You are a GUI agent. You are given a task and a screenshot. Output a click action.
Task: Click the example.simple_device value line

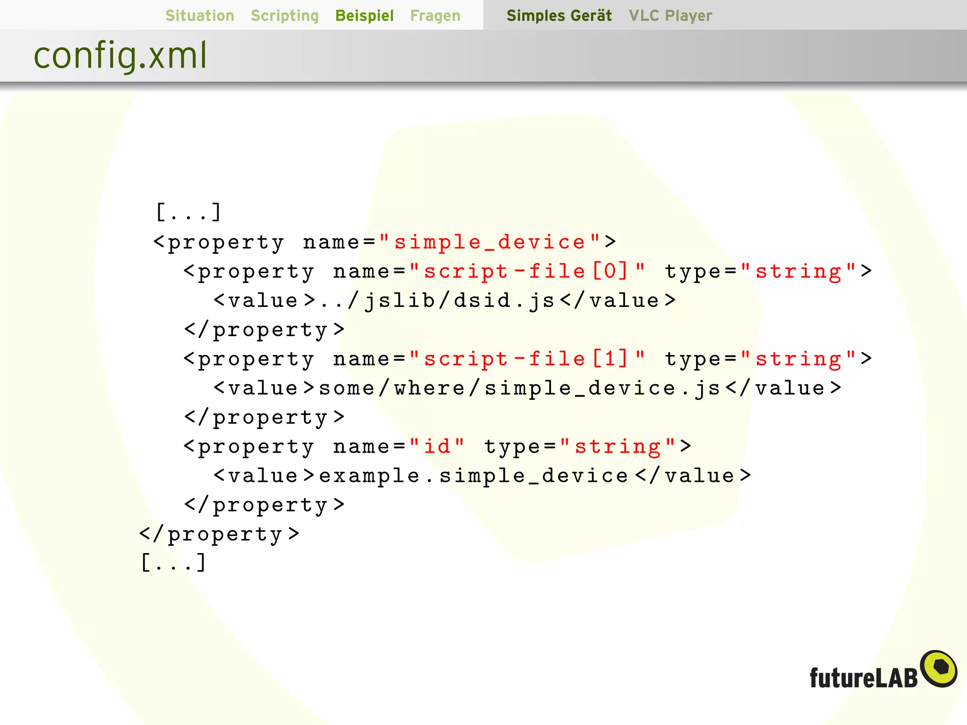[482, 476]
